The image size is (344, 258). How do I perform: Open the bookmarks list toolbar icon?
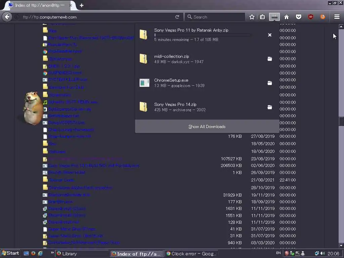tap(262, 17)
